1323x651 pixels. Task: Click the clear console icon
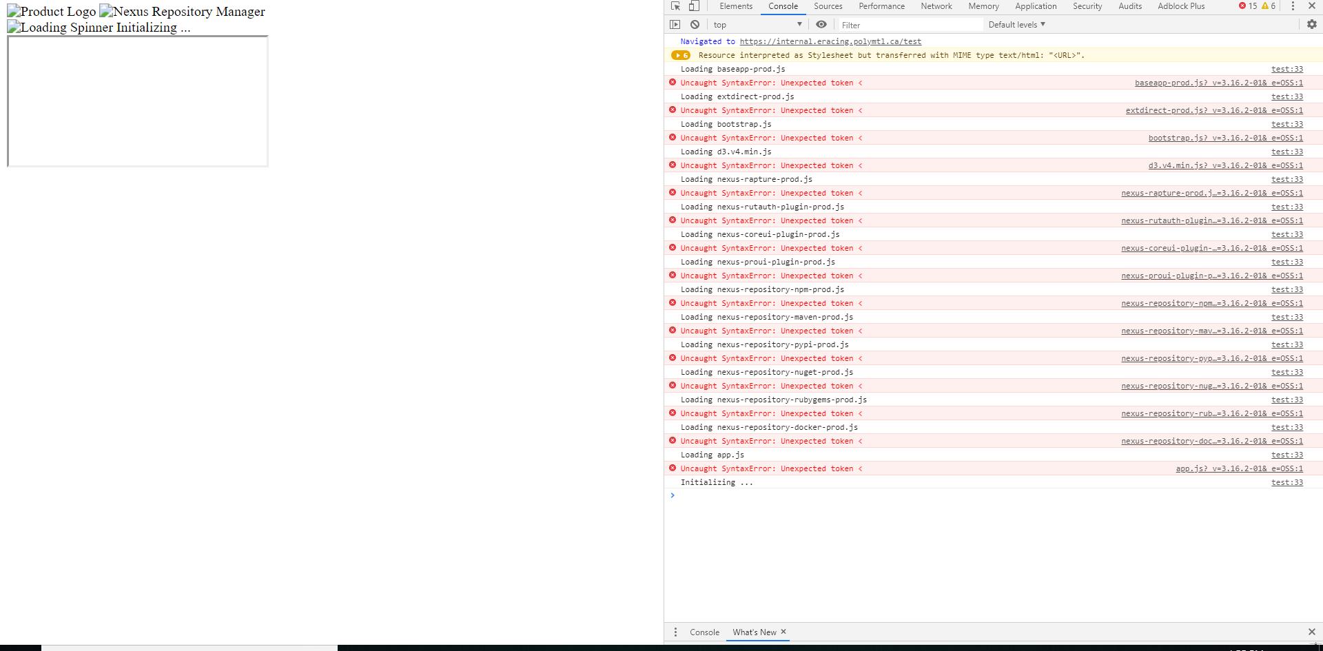pos(695,24)
